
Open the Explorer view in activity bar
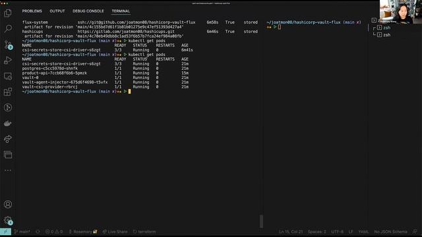tap(8, 13)
